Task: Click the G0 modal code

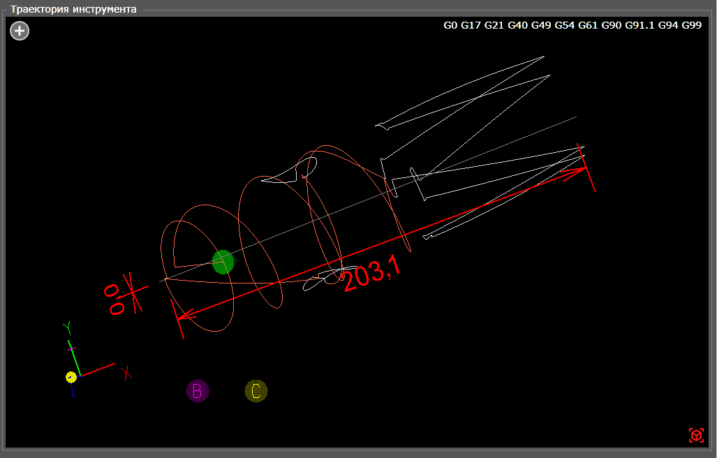Action: (x=450, y=25)
